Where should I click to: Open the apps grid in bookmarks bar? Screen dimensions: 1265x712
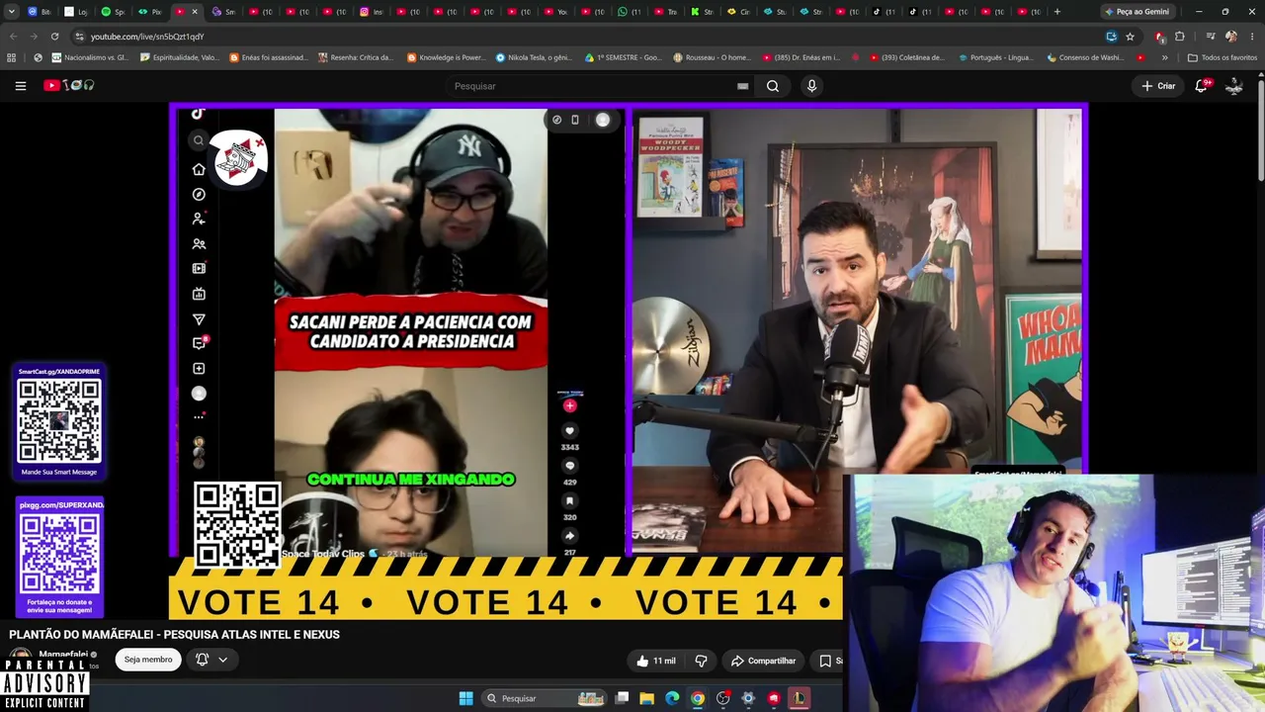(11, 57)
